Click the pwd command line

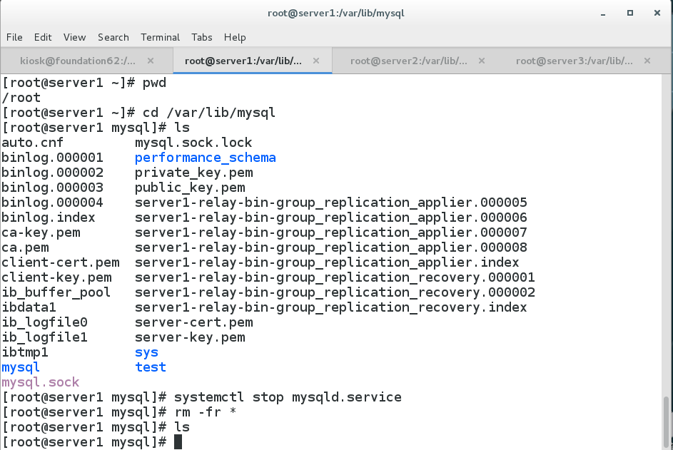[154, 83]
